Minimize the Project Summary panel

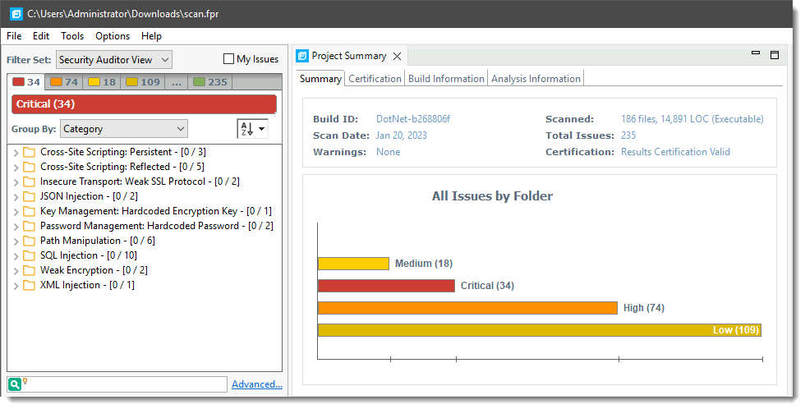[756, 54]
